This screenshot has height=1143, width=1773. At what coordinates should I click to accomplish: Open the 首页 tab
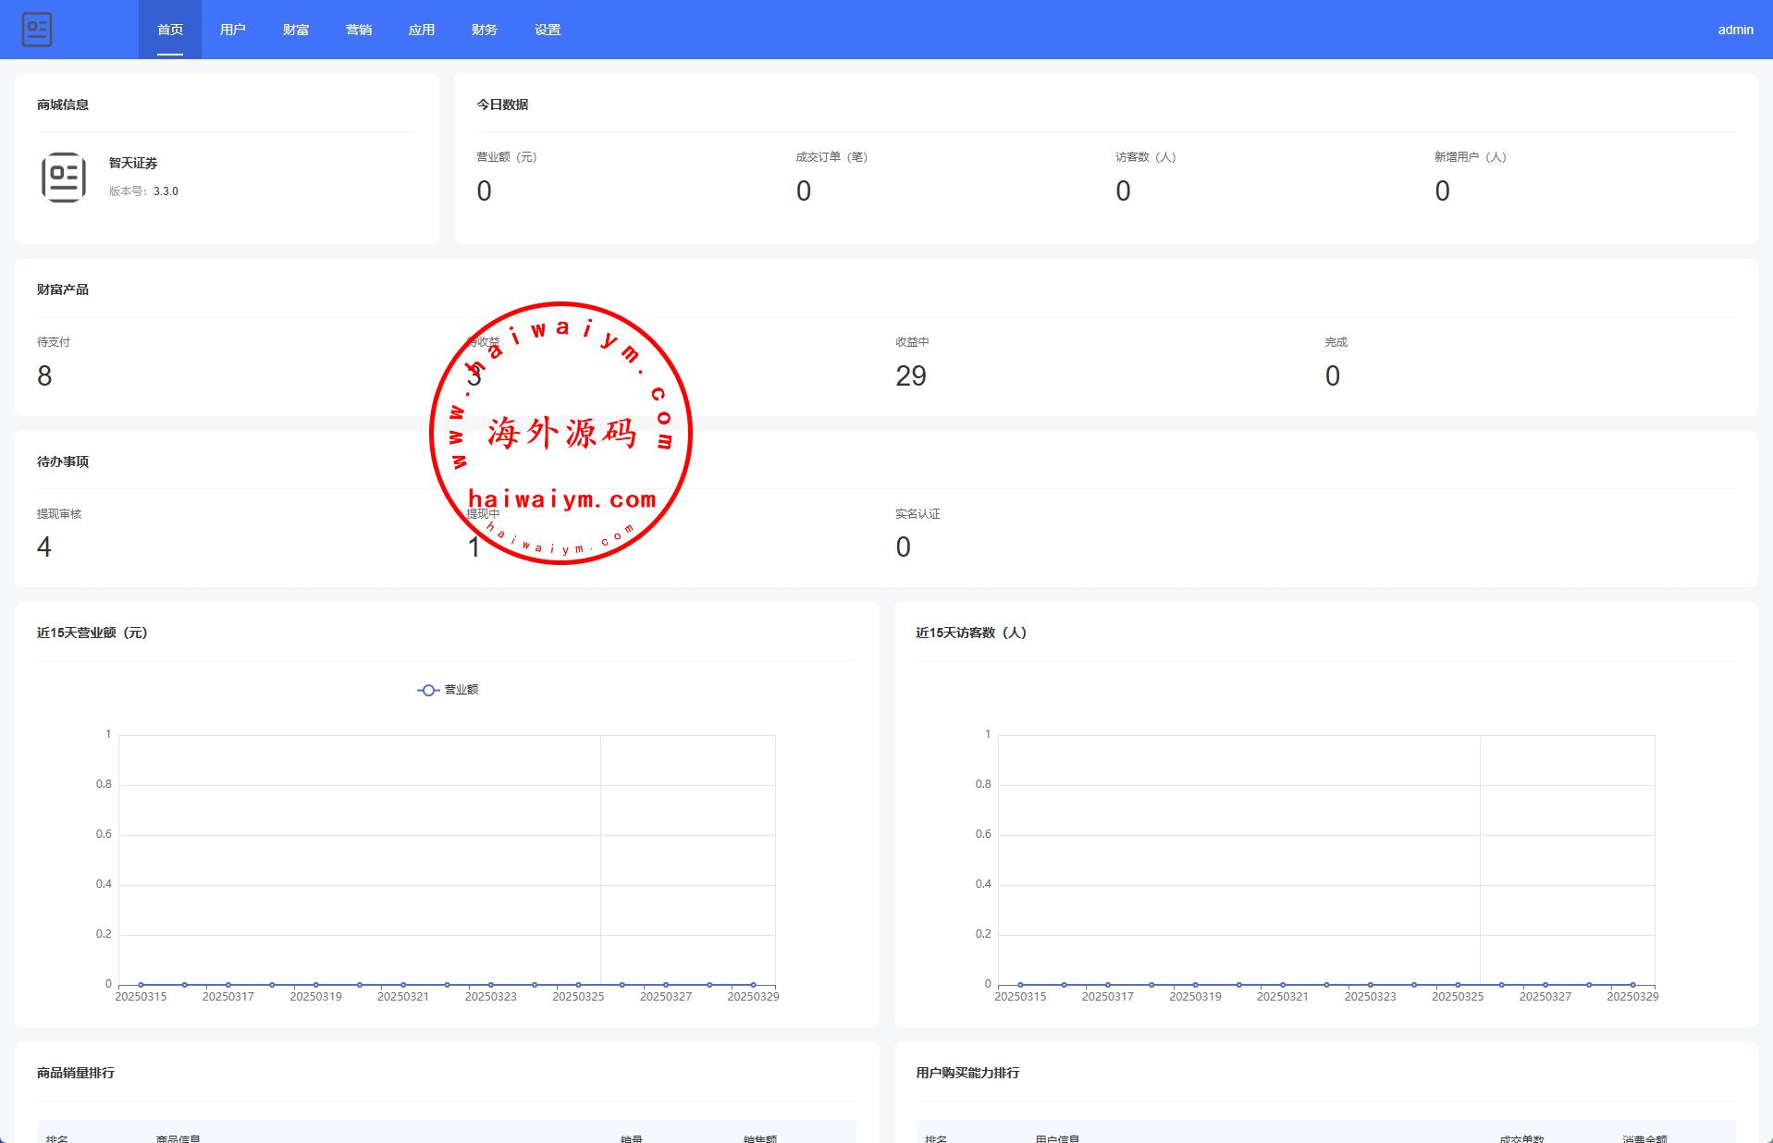click(x=170, y=30)
